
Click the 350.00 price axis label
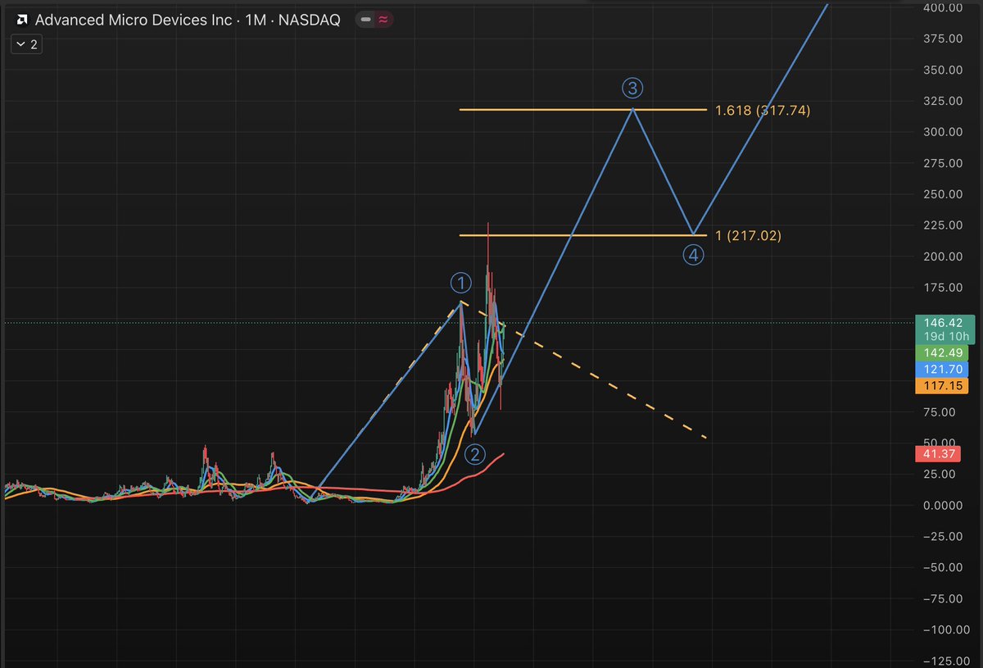[x=943, y=70]
